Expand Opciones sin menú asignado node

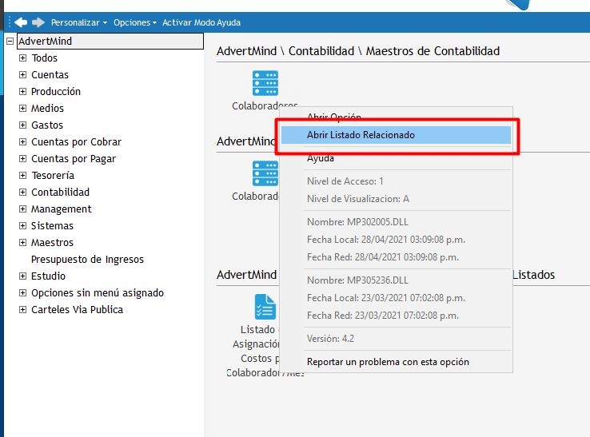click(x=23, y=293)
